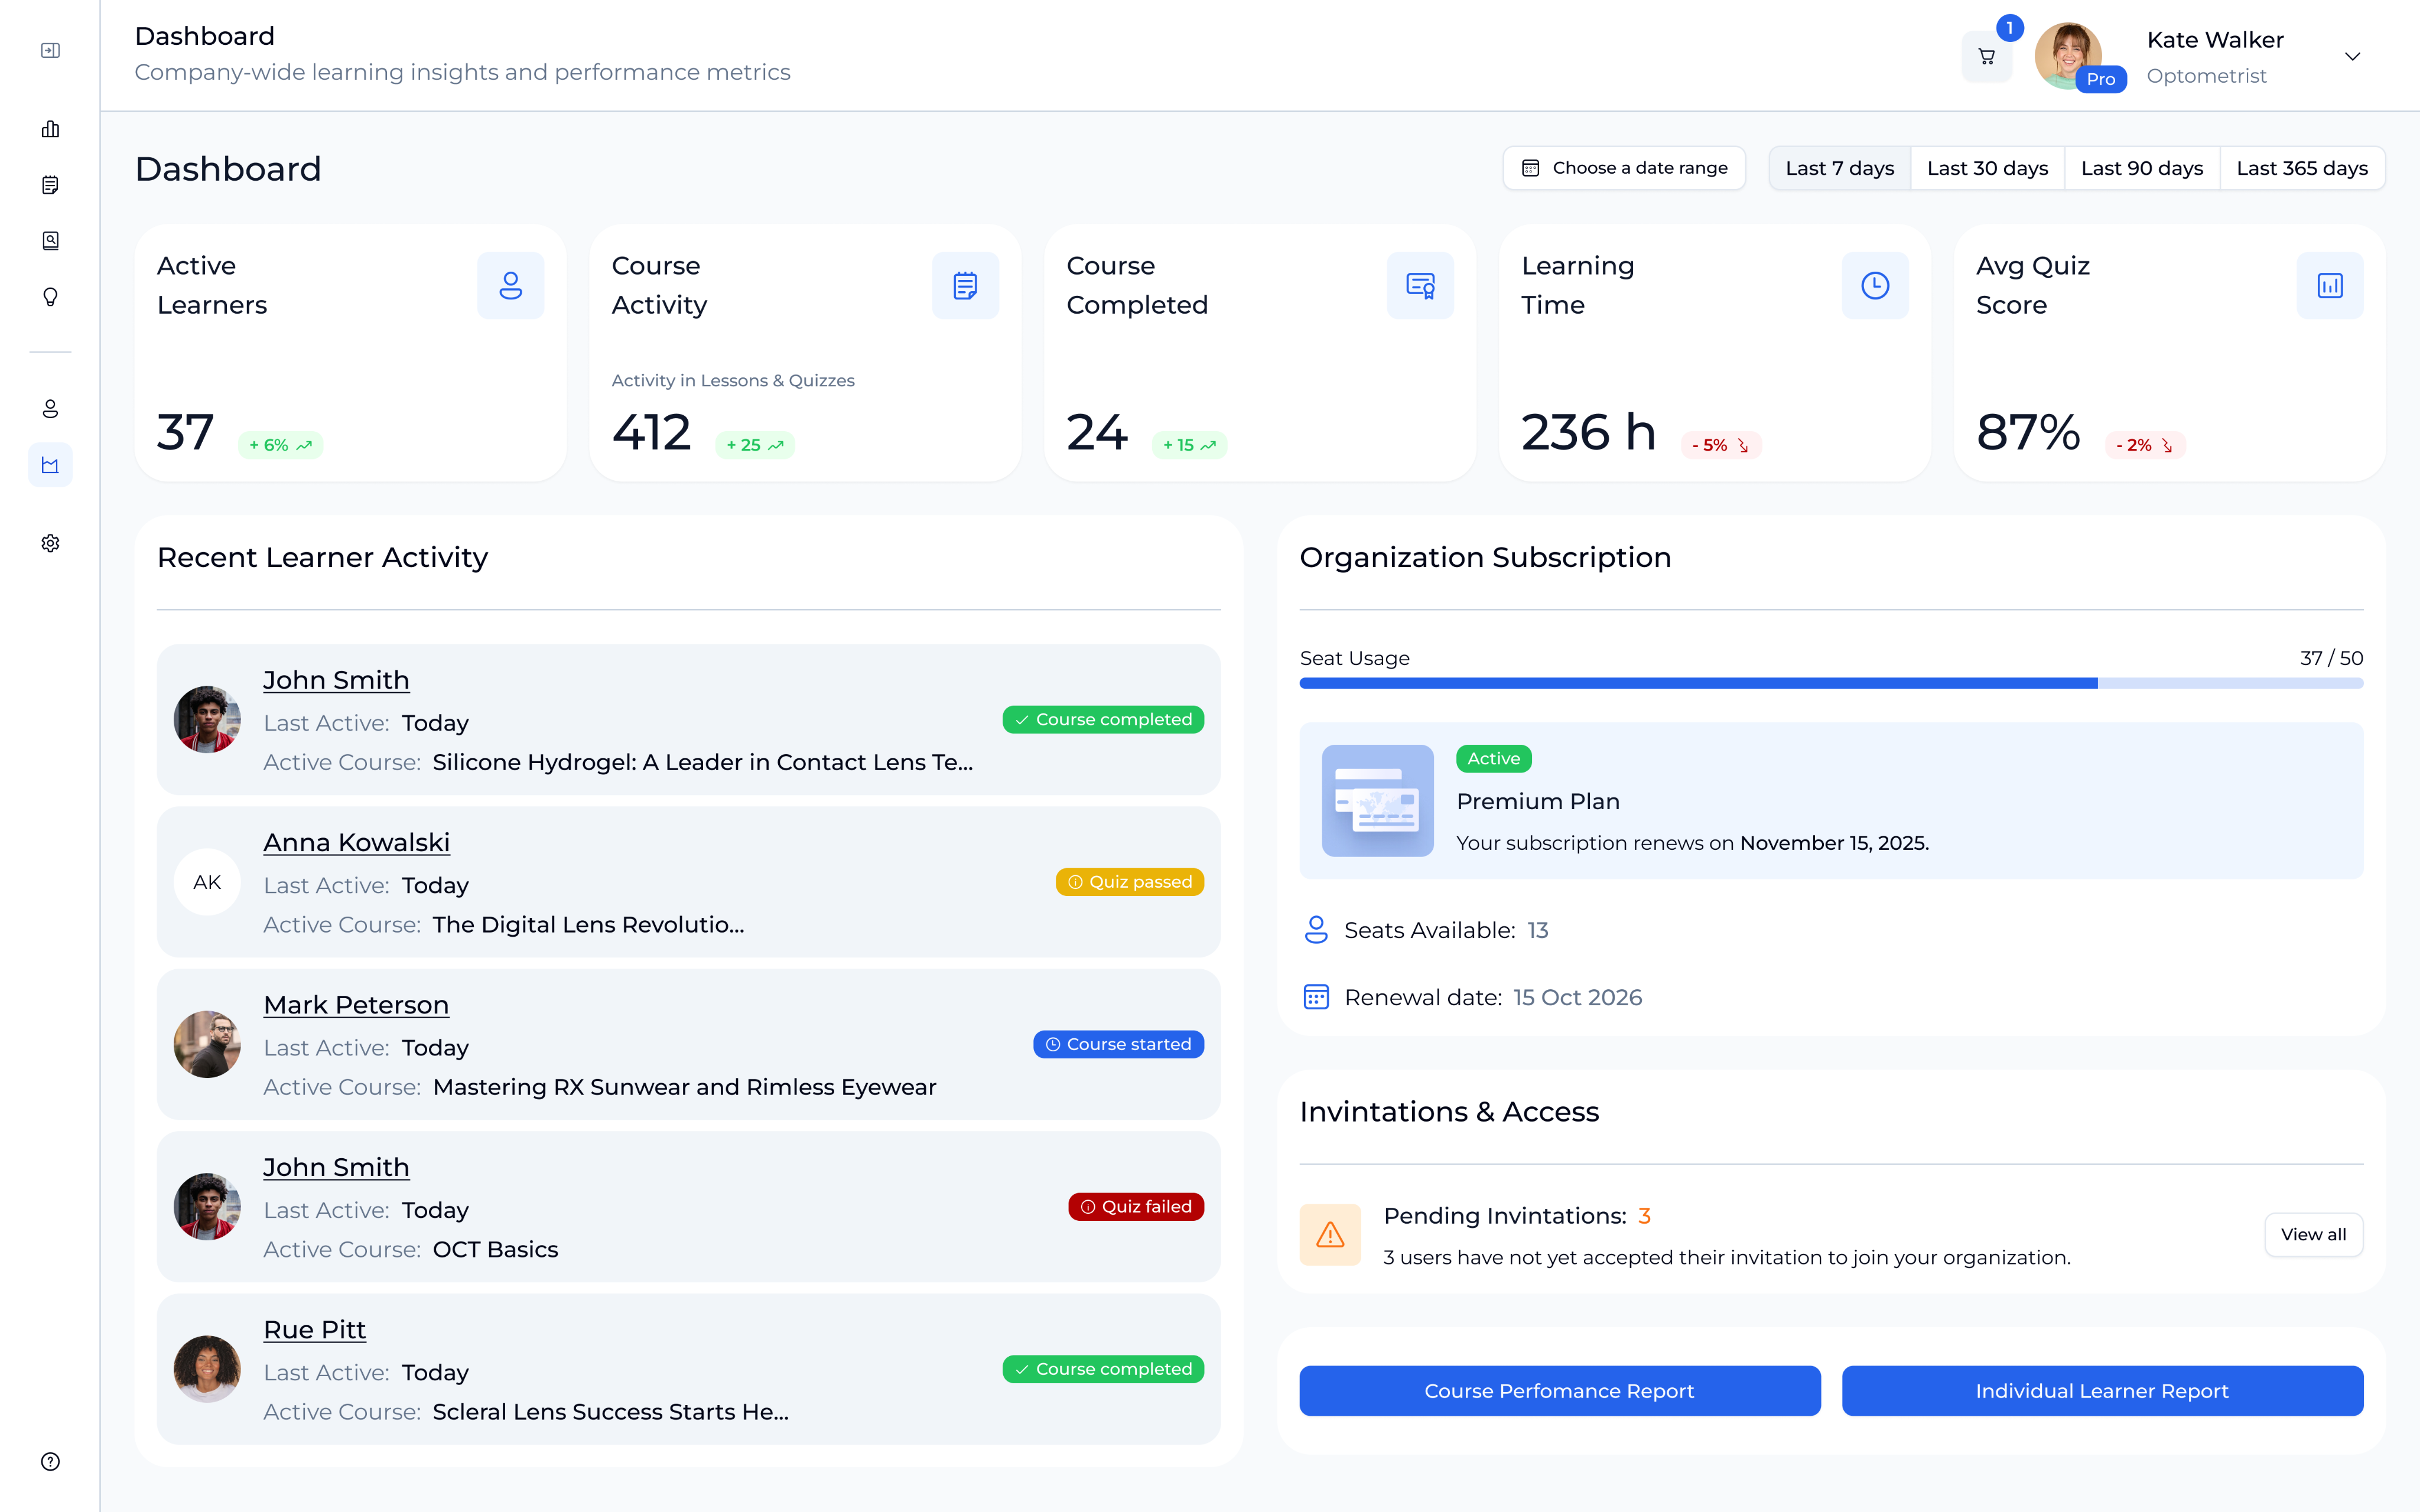Open the certificate sidebar icon

[50, 241]
